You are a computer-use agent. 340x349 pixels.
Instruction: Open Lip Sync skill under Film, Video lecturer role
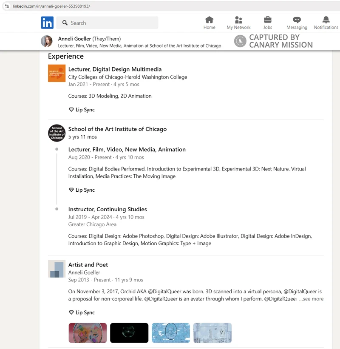[x=85, y=190]
